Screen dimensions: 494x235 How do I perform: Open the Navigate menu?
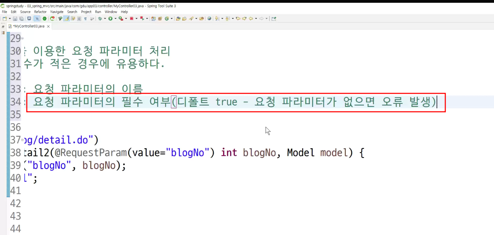click(x=57, y=12)
